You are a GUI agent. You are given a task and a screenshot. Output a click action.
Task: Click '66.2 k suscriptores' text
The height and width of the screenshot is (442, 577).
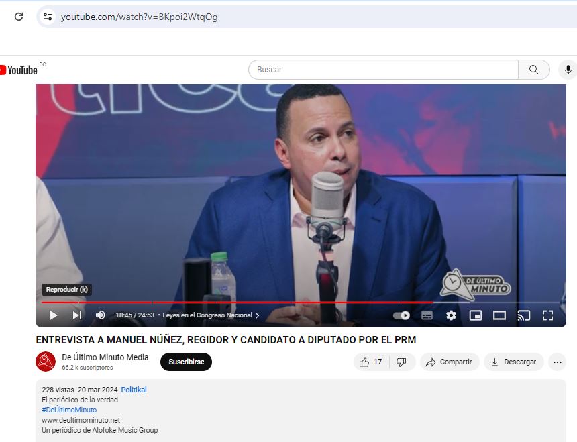tap(87, 368)
